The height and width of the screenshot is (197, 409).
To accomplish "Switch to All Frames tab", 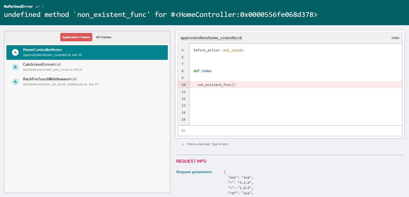I will [x=104, y=37].
